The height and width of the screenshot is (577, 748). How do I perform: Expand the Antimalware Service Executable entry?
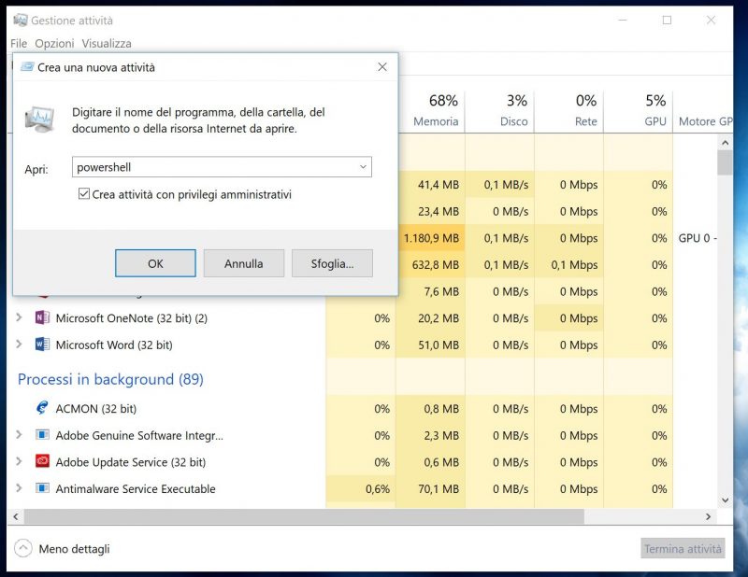(x=21, y=488)
